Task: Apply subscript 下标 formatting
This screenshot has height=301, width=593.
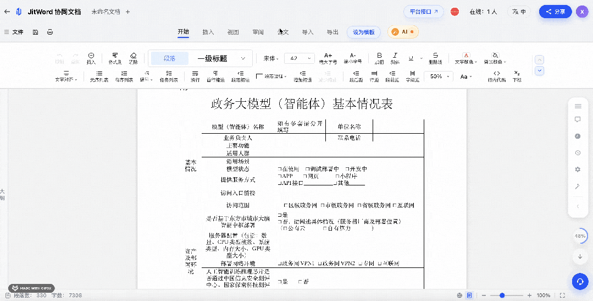Action: pyautogui.click(x=517, y=76)
